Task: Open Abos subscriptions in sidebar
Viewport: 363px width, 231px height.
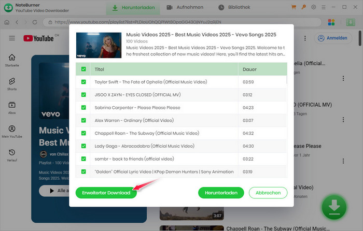Action: click(12, 107)
